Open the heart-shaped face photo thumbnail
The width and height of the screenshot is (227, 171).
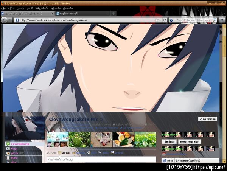point(102,140)
